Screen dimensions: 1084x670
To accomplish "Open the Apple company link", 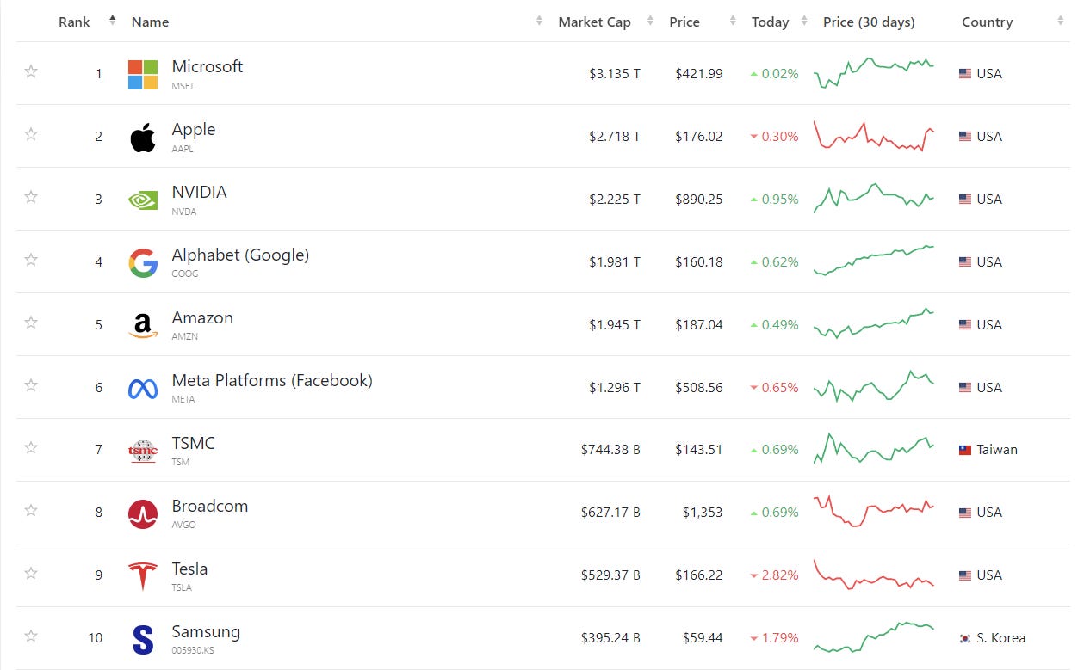I will point(194,129).
